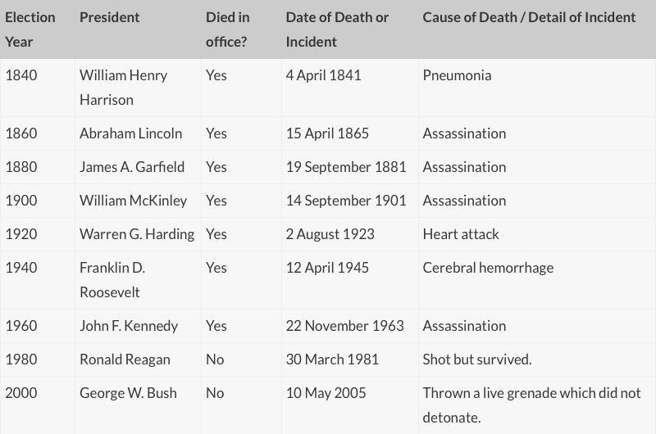The height and width of the screenshot is (434, 656).
Task: Click the Cause of Death column header
Action: tap(529, 17)
